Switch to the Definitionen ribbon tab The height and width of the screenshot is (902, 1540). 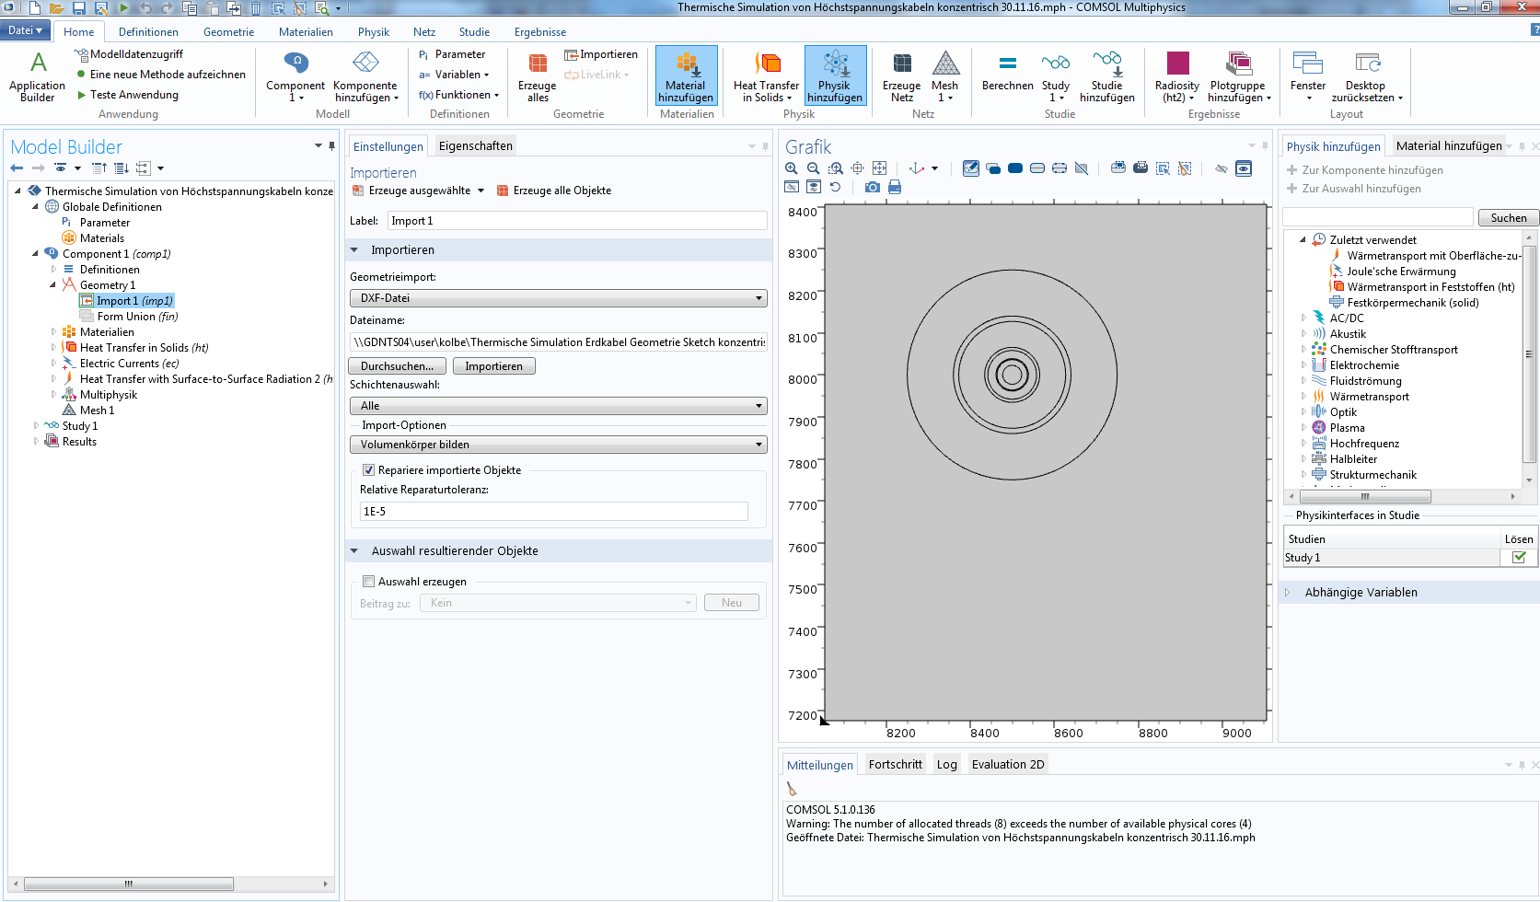(x=148, y=32)
